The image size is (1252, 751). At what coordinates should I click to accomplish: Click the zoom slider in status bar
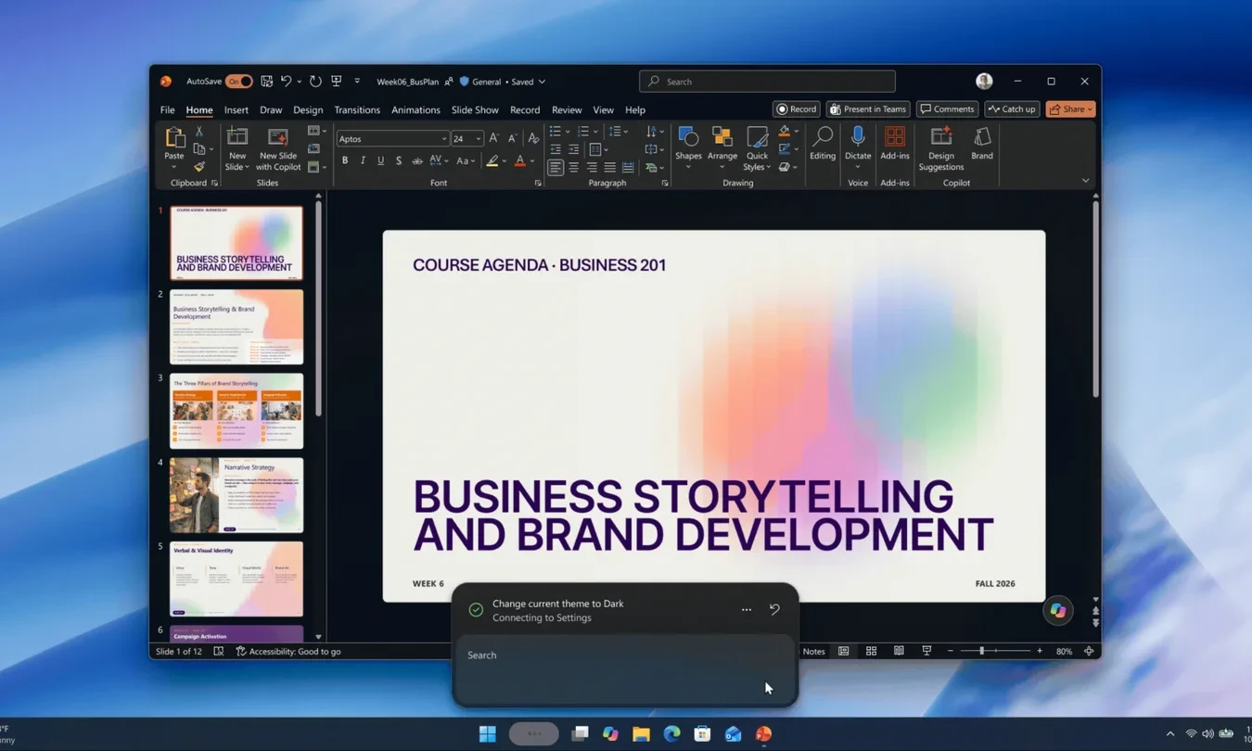[x=994, y=652]
